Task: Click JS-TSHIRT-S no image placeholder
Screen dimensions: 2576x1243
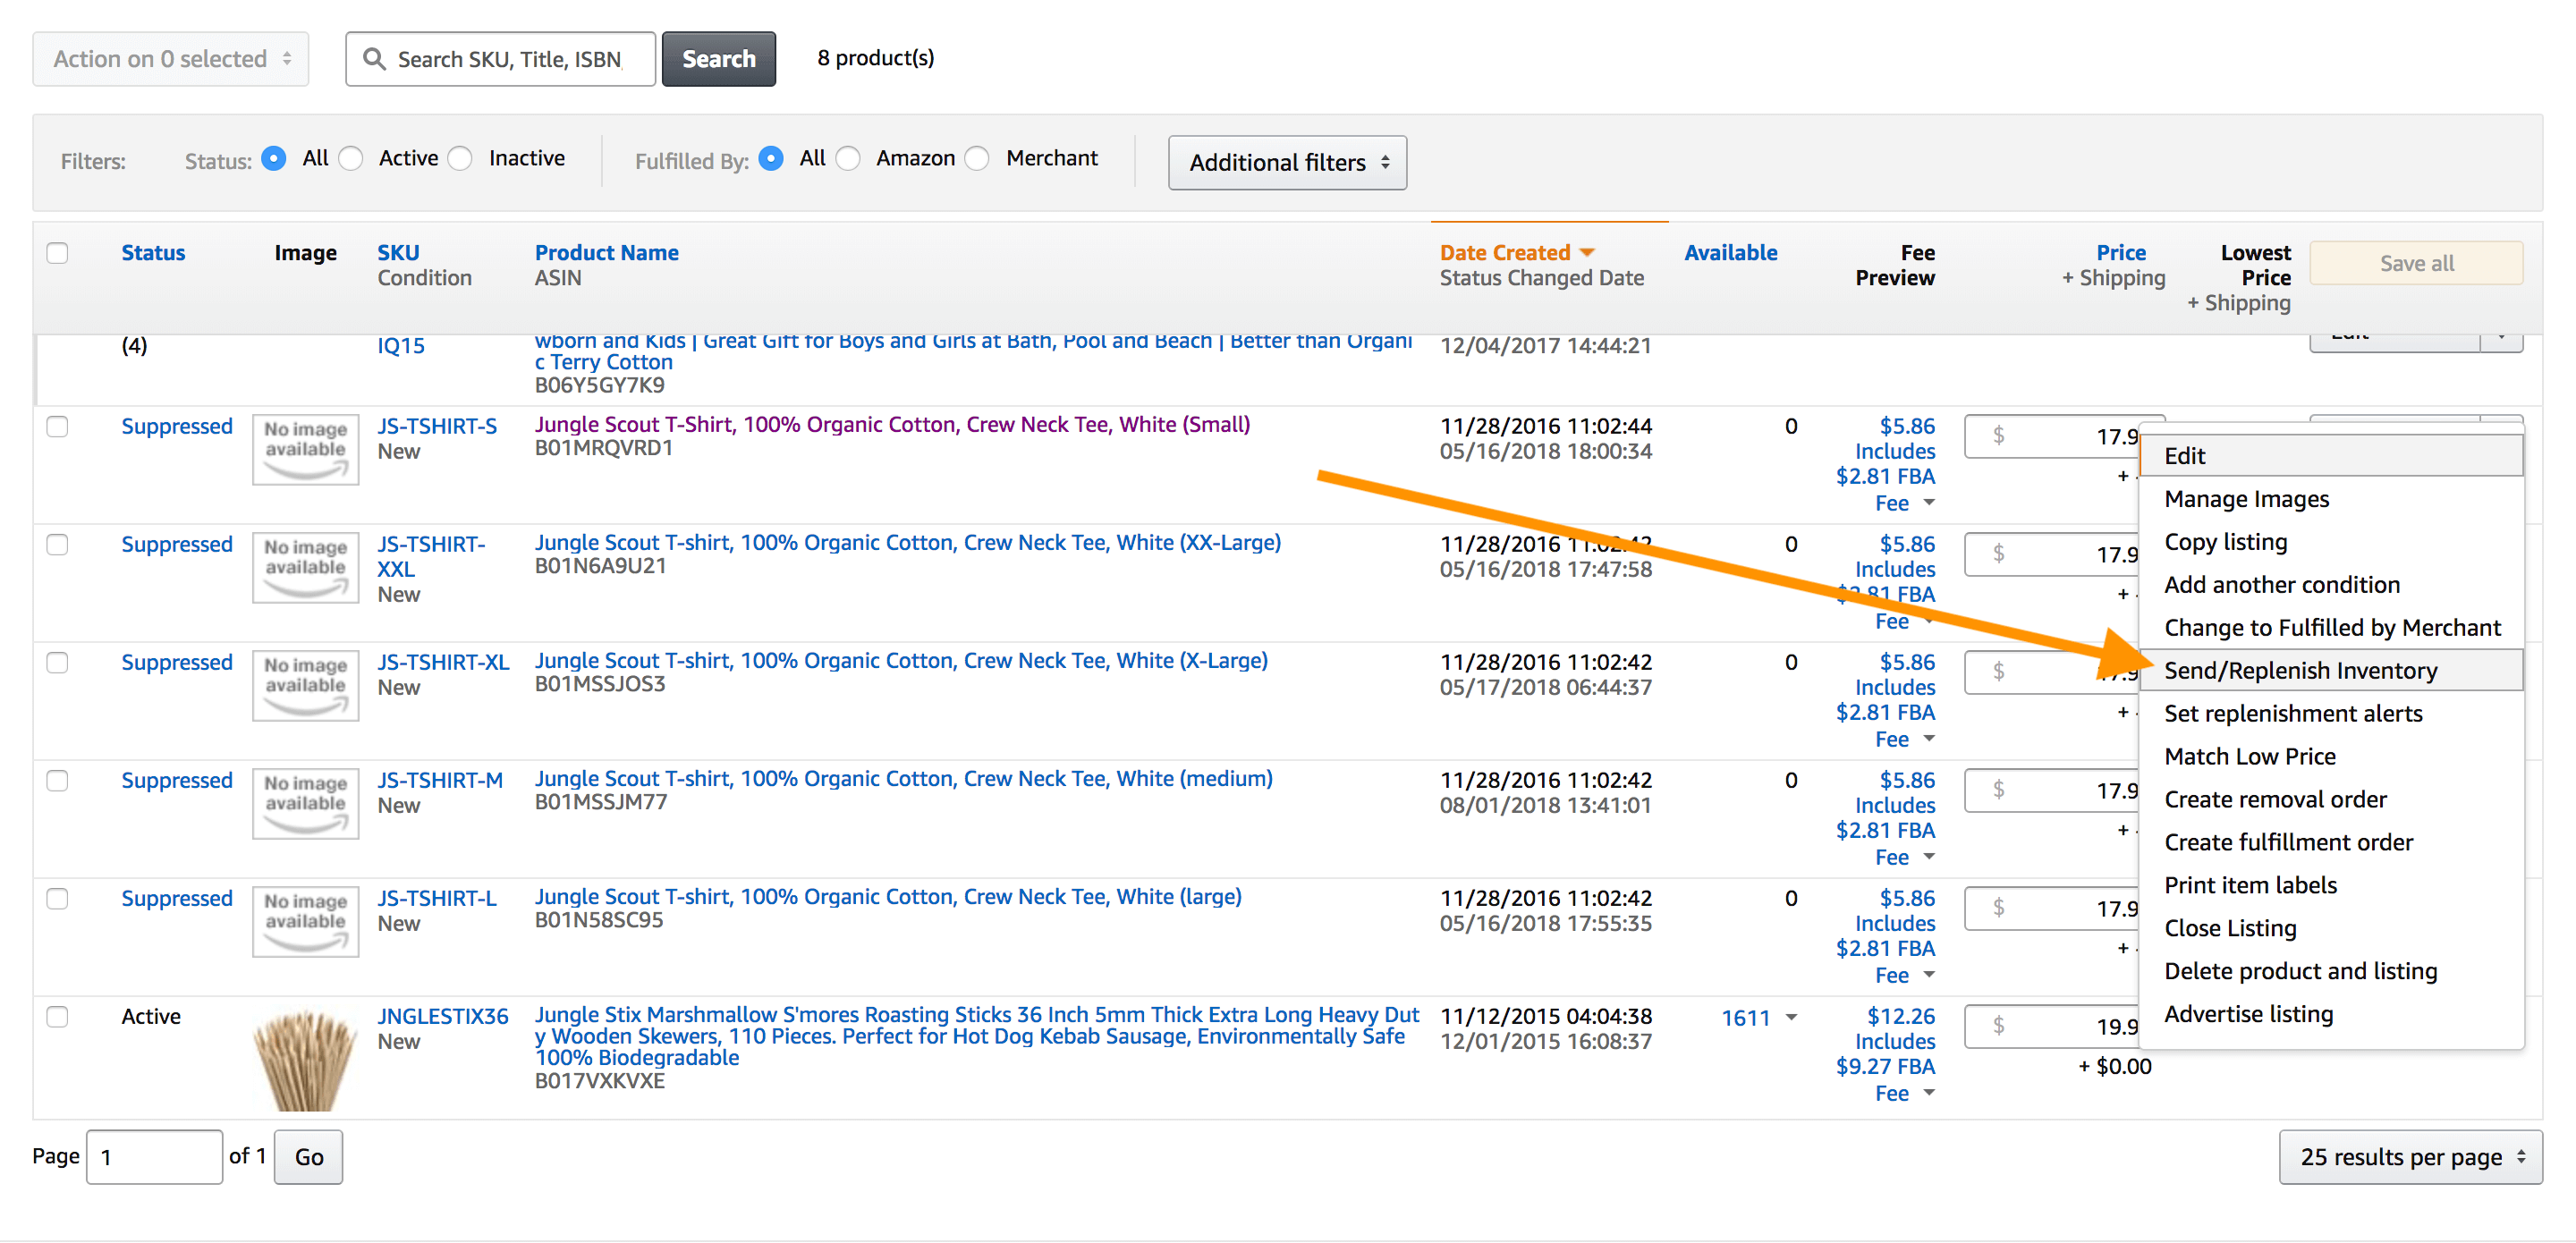Action: point(305,450)
